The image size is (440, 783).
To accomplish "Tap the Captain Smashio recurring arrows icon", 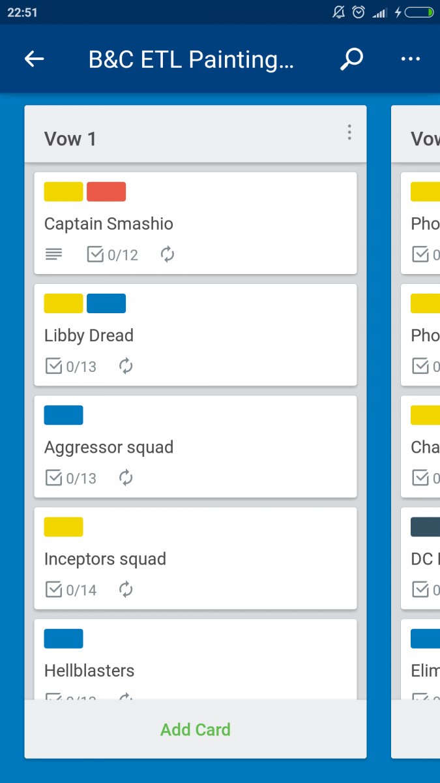I will coord(168,254).
